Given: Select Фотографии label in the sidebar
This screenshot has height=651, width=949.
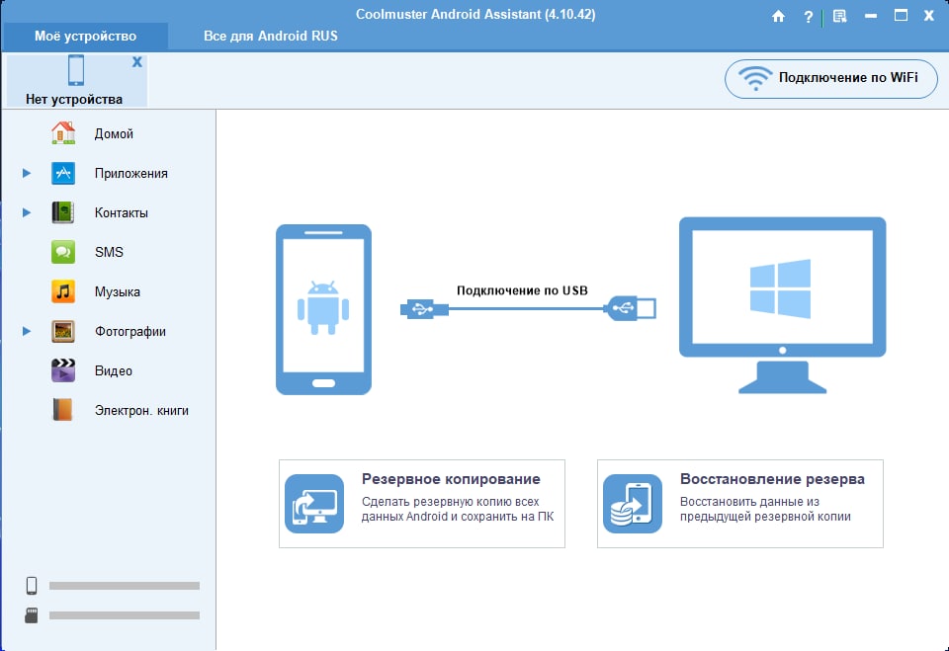Looking at the screenshot, I should click(x=130, y=332).
